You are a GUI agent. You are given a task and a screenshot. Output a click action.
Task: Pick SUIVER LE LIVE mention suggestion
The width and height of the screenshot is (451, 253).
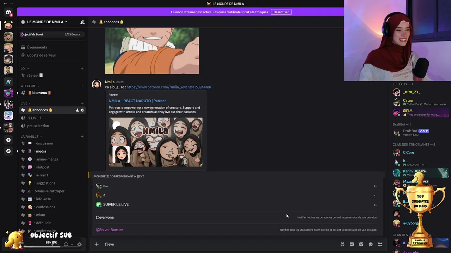(x=236, y=205)
